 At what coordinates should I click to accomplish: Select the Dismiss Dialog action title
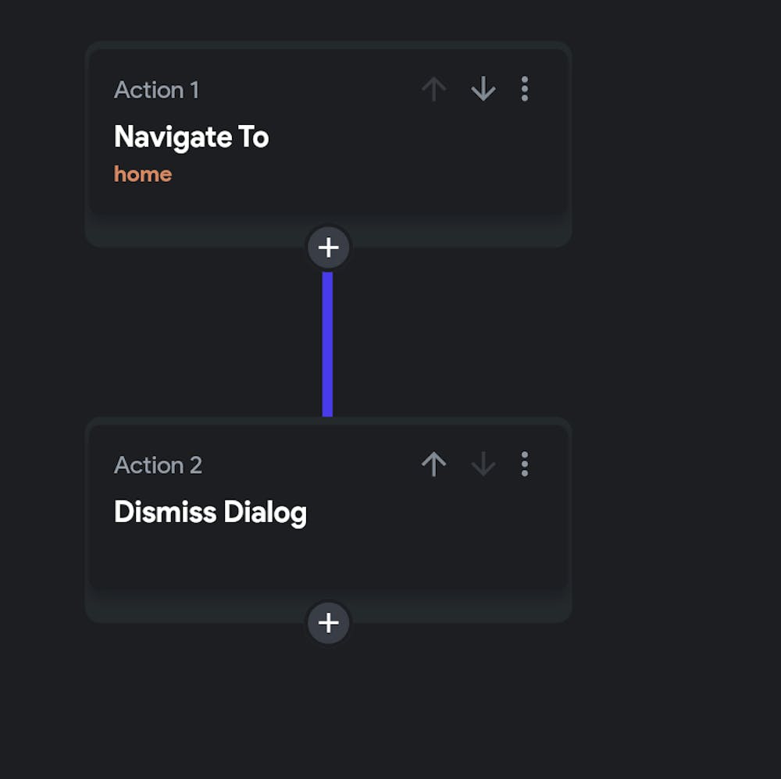[210, 513]
